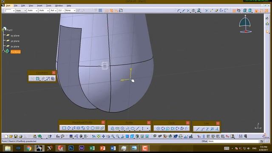Open Google Chrome from the taskbar
The width and height of the screenshot is (272, 153).
coord(29,148)
